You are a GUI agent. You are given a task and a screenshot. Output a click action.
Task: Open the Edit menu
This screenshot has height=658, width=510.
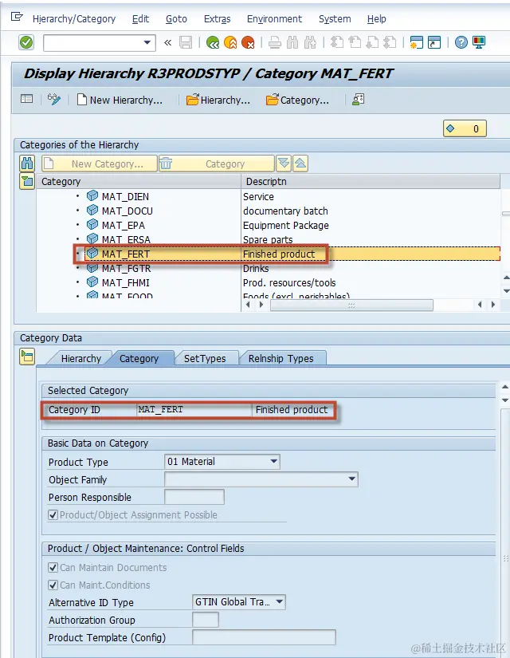pos(140,19)
